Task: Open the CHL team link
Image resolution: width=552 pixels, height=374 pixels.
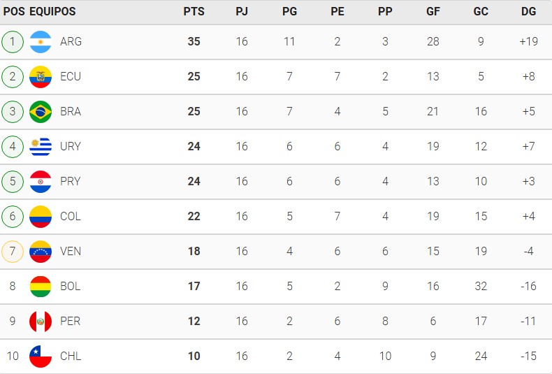Action: (71, 357)
